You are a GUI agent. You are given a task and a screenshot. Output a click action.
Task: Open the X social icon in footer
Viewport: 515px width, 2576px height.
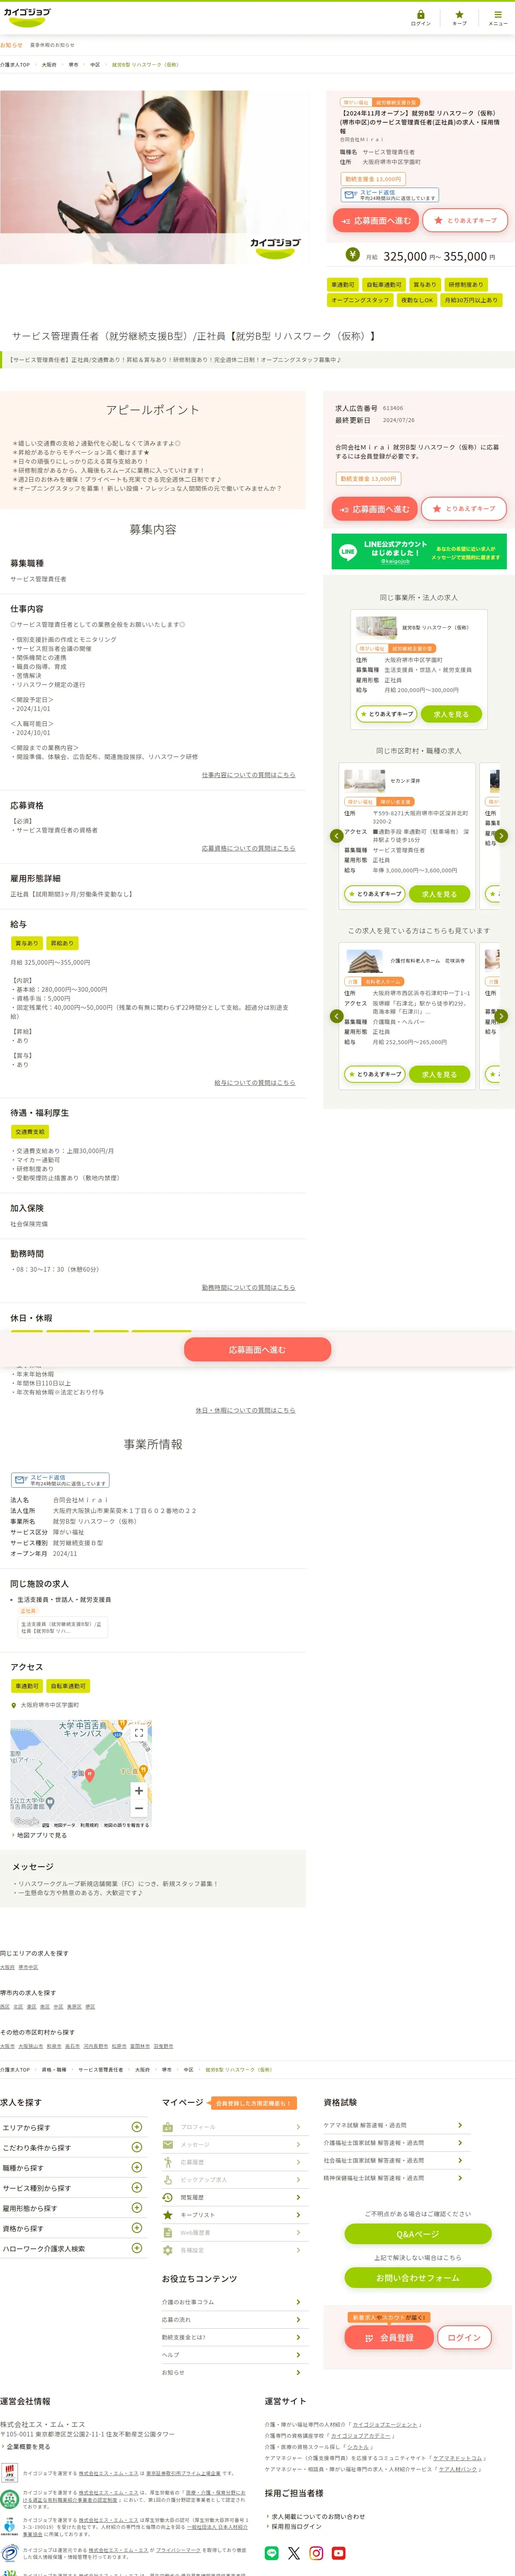[294, 2553]
